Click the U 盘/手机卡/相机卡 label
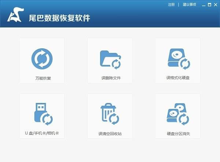 point(42,133)
